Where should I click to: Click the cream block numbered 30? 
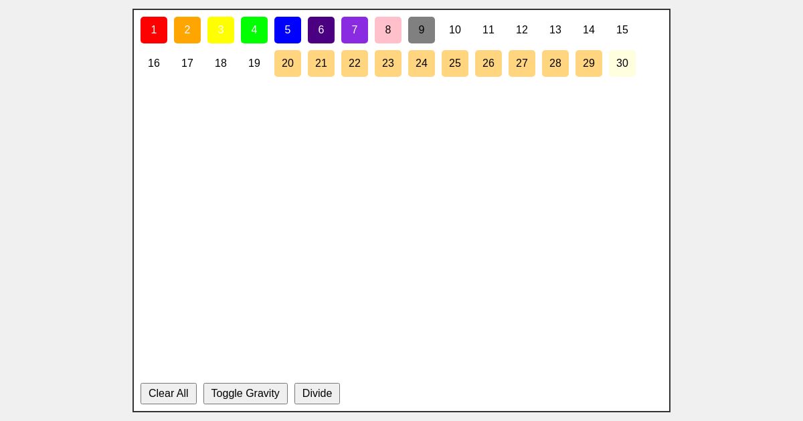[x=622, y=63]
